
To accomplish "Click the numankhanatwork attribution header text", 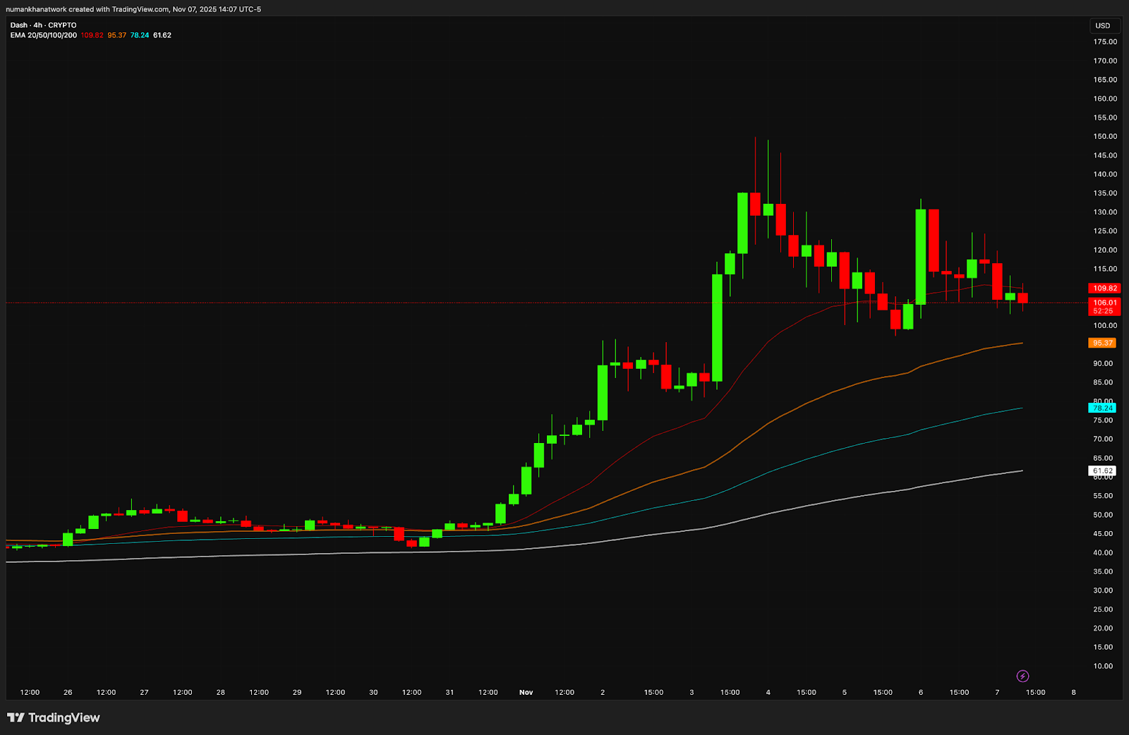I will coord(133,9).
